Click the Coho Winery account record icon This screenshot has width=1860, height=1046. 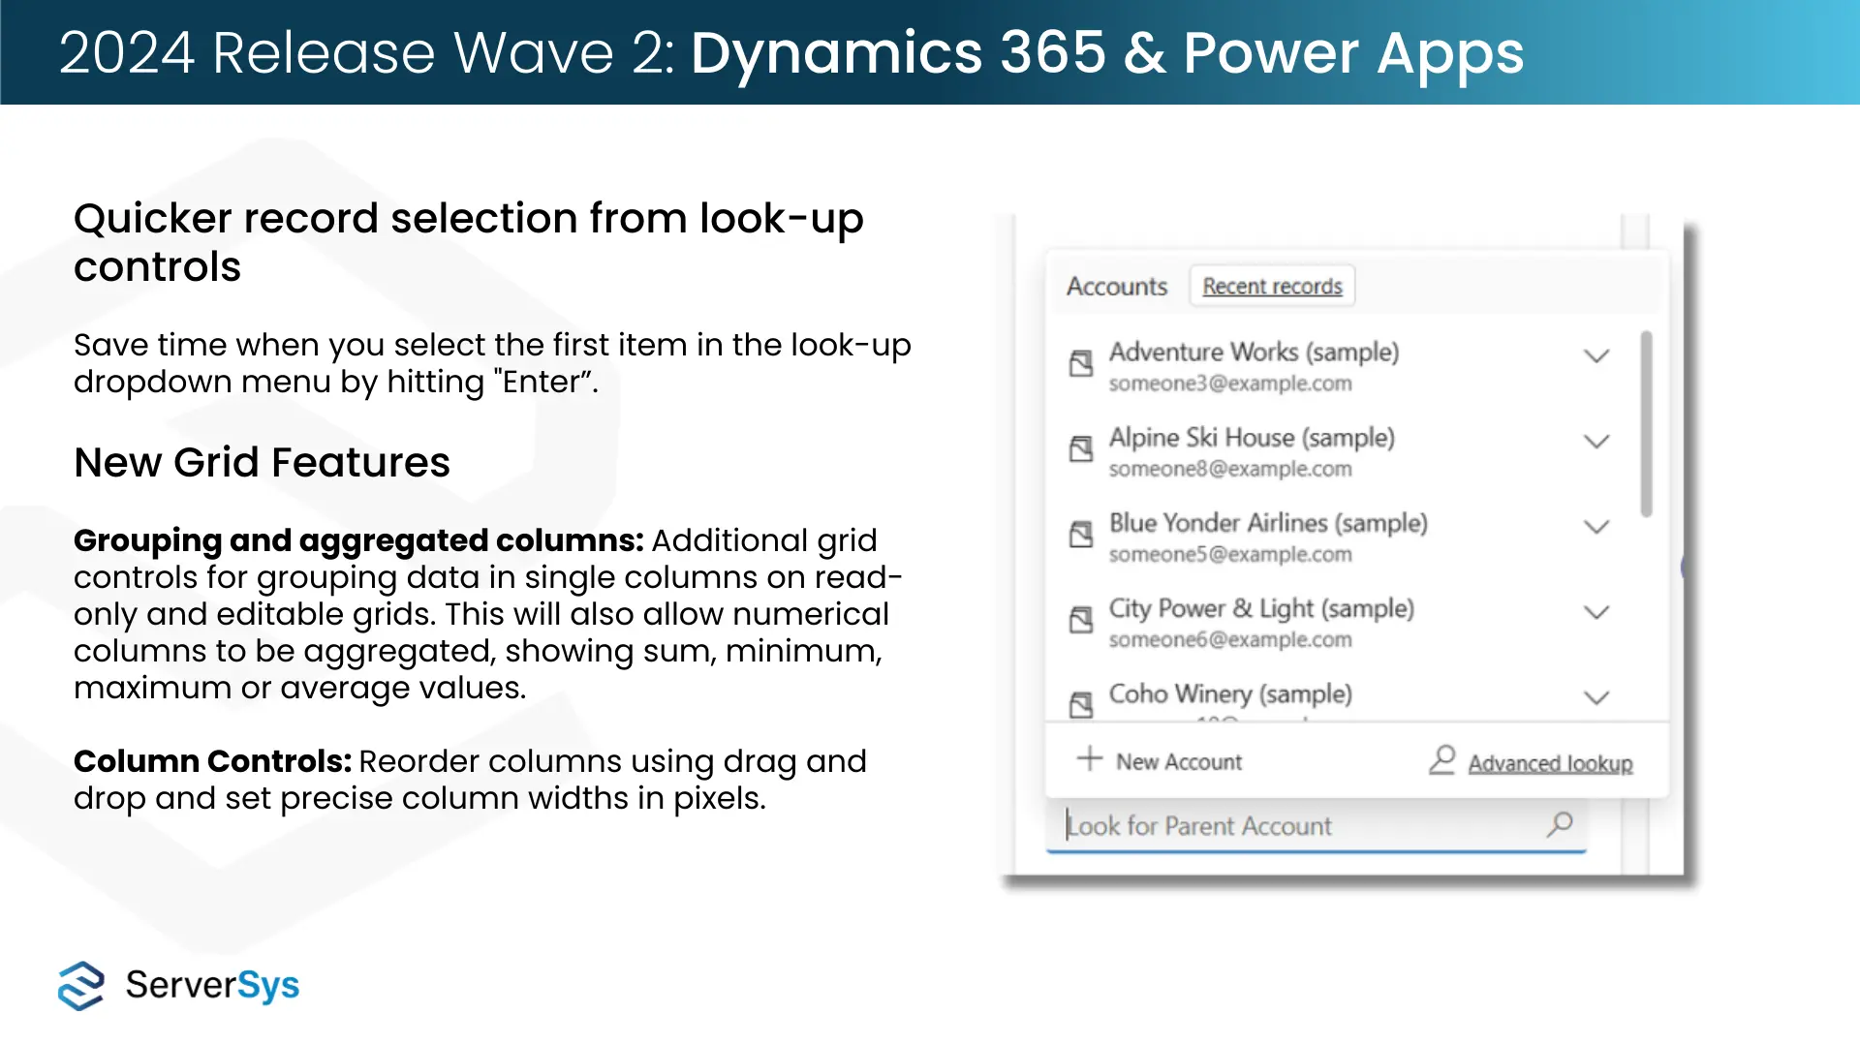pos(1081,704)
